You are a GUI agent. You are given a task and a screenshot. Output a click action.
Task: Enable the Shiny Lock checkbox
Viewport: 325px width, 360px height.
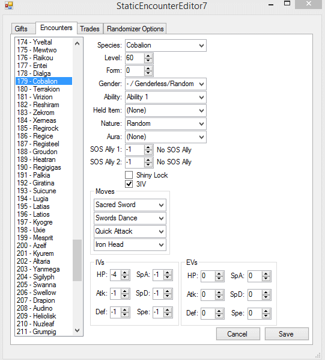click(x=129, y=175)
